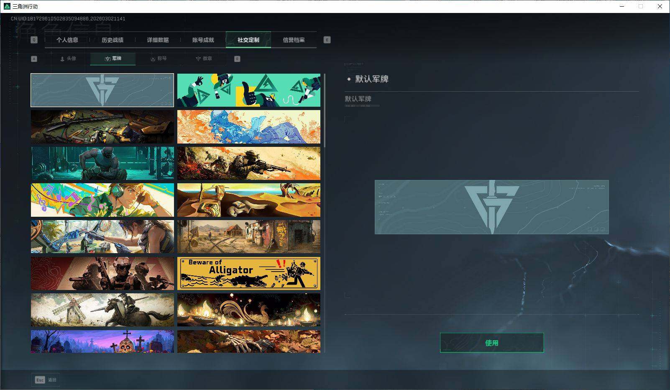The height and width of the screenshot is (390, 670).
Task: Click the dog tag list scrollbar
Action: pyautogui.click(x=325, y=110)
